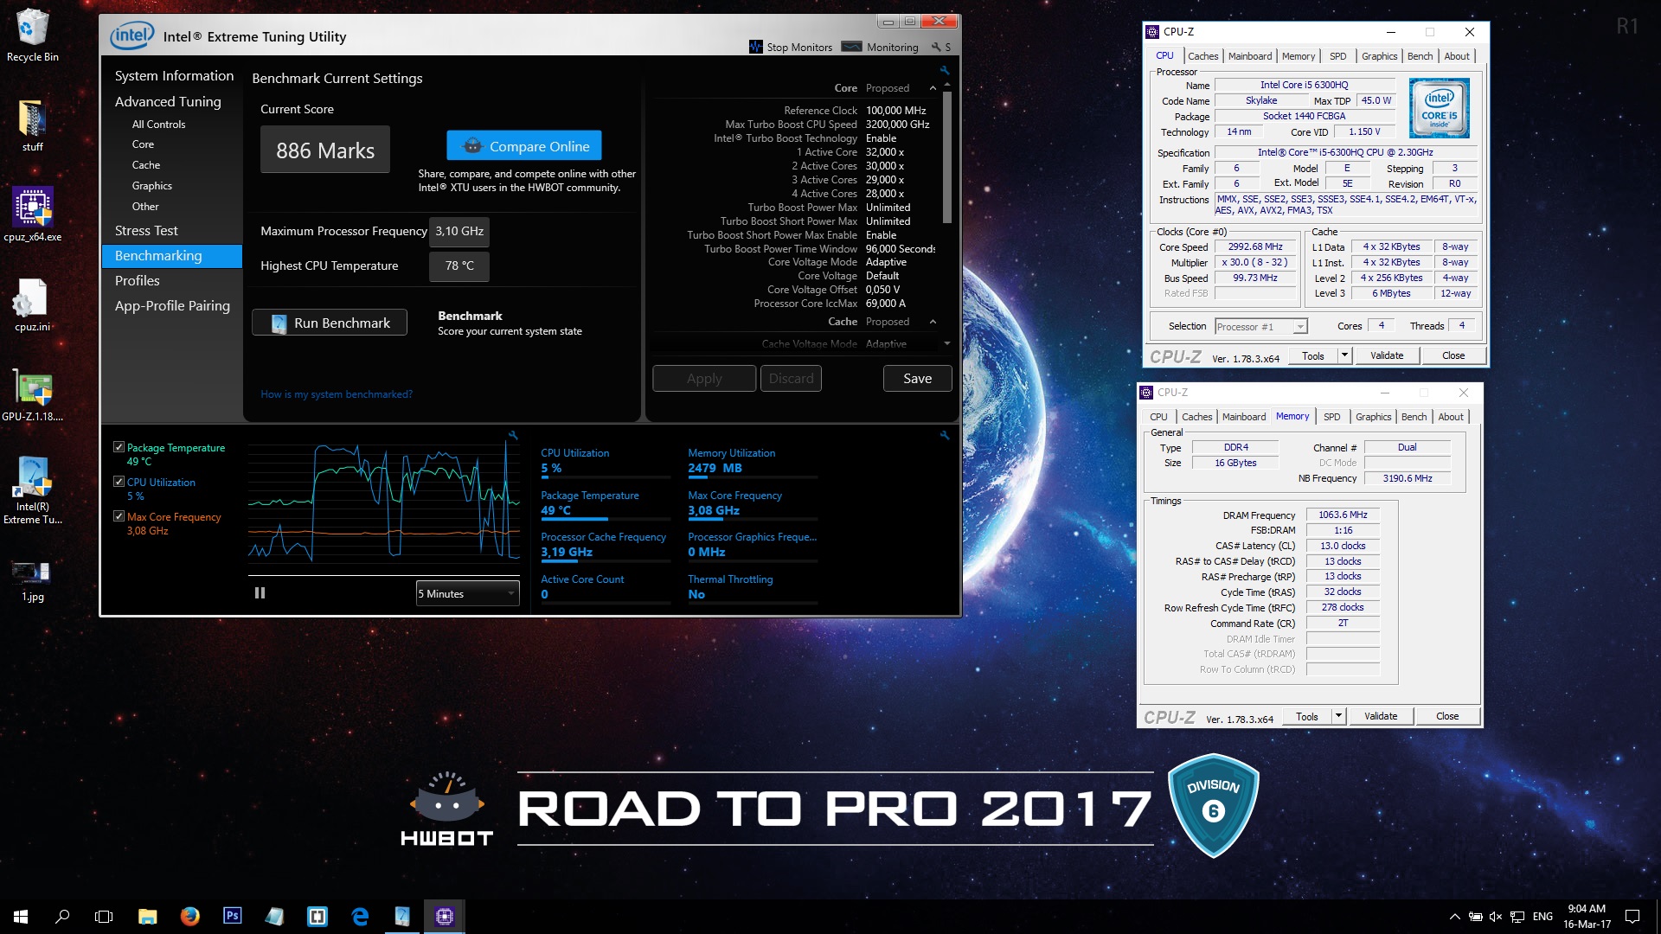Open Bench tab in lower CPU-Z window
The width and height of the screenshot is (1661, 934).
click(1414, 417)
